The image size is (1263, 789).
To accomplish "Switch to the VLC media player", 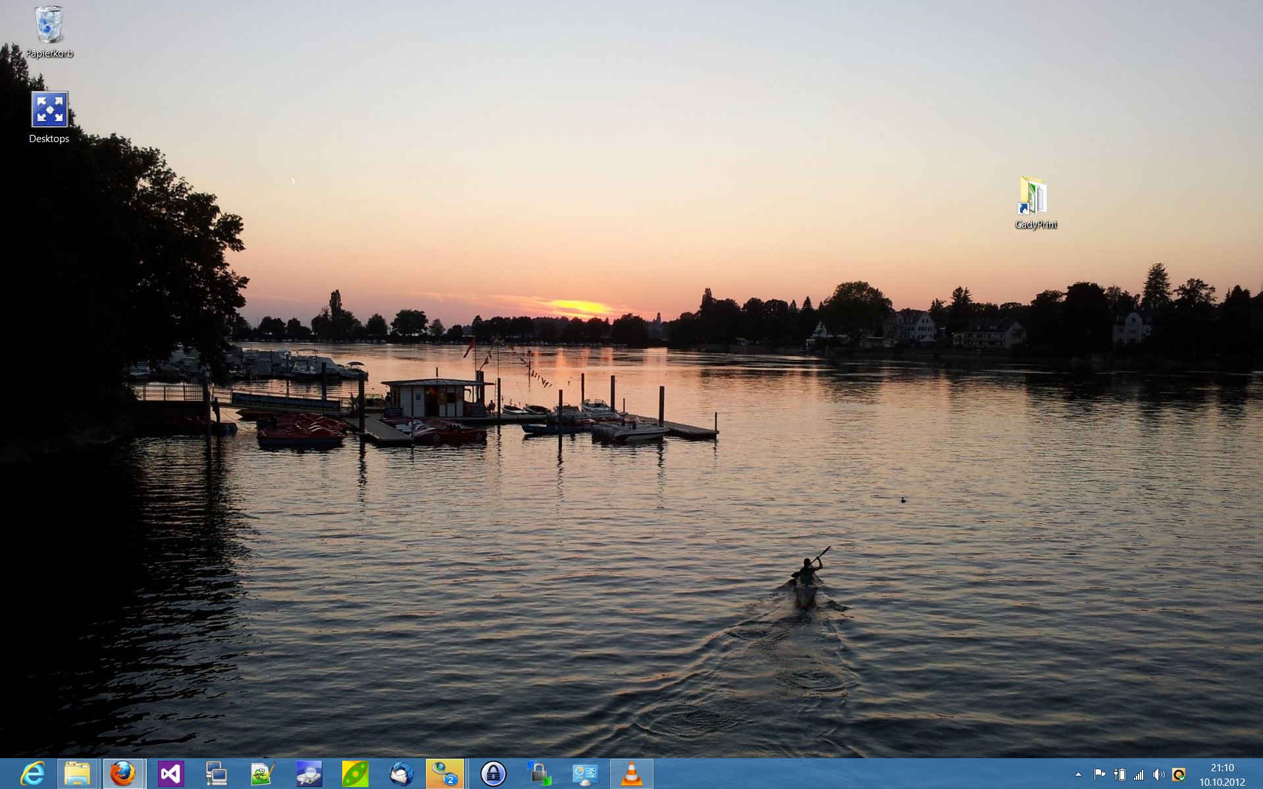I will pos(631,774).
